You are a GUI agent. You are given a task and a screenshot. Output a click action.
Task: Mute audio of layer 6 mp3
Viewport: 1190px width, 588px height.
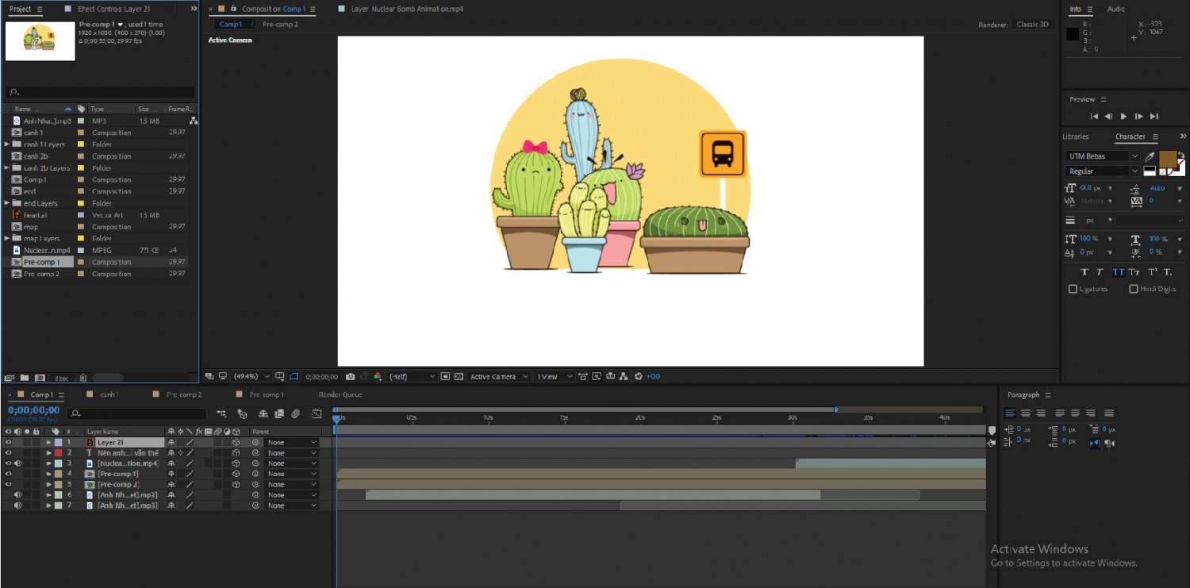[x=17, y=495]
